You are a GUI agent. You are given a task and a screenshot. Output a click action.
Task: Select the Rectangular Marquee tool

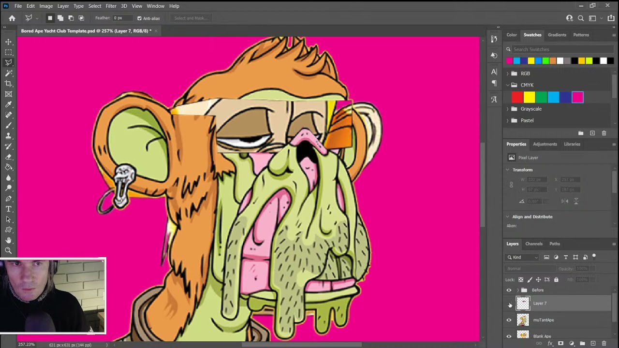9,52
